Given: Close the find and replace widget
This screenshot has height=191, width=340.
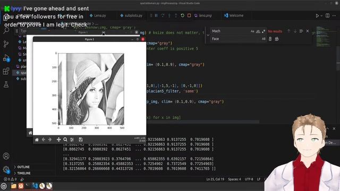Looking at the screenshot, I should pos(308,31).
